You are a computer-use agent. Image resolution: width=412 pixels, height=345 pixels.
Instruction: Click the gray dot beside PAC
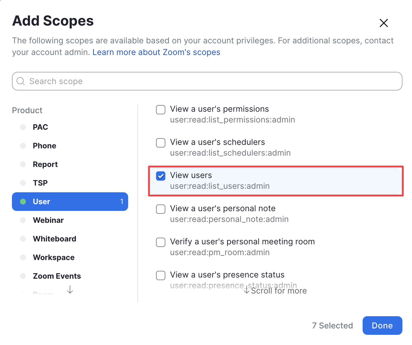point(23,127)
